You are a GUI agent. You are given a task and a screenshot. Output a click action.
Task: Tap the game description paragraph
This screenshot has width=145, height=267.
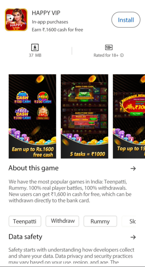[70, 191]
